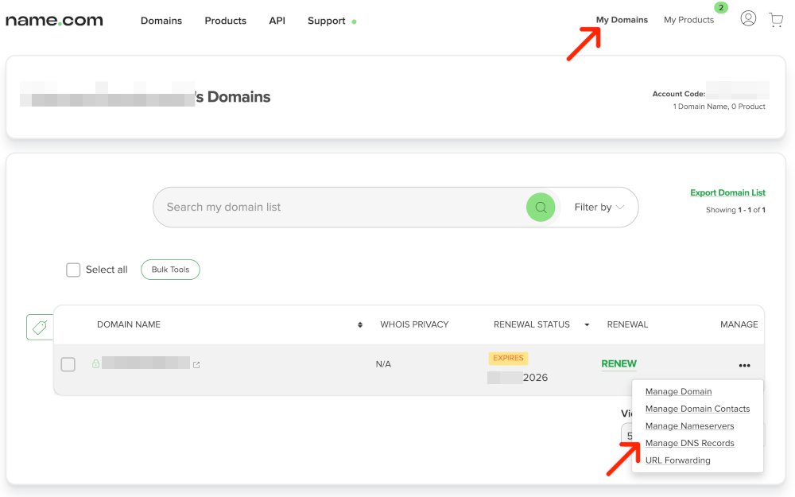Check the Select all checkbox

(73, 270)
